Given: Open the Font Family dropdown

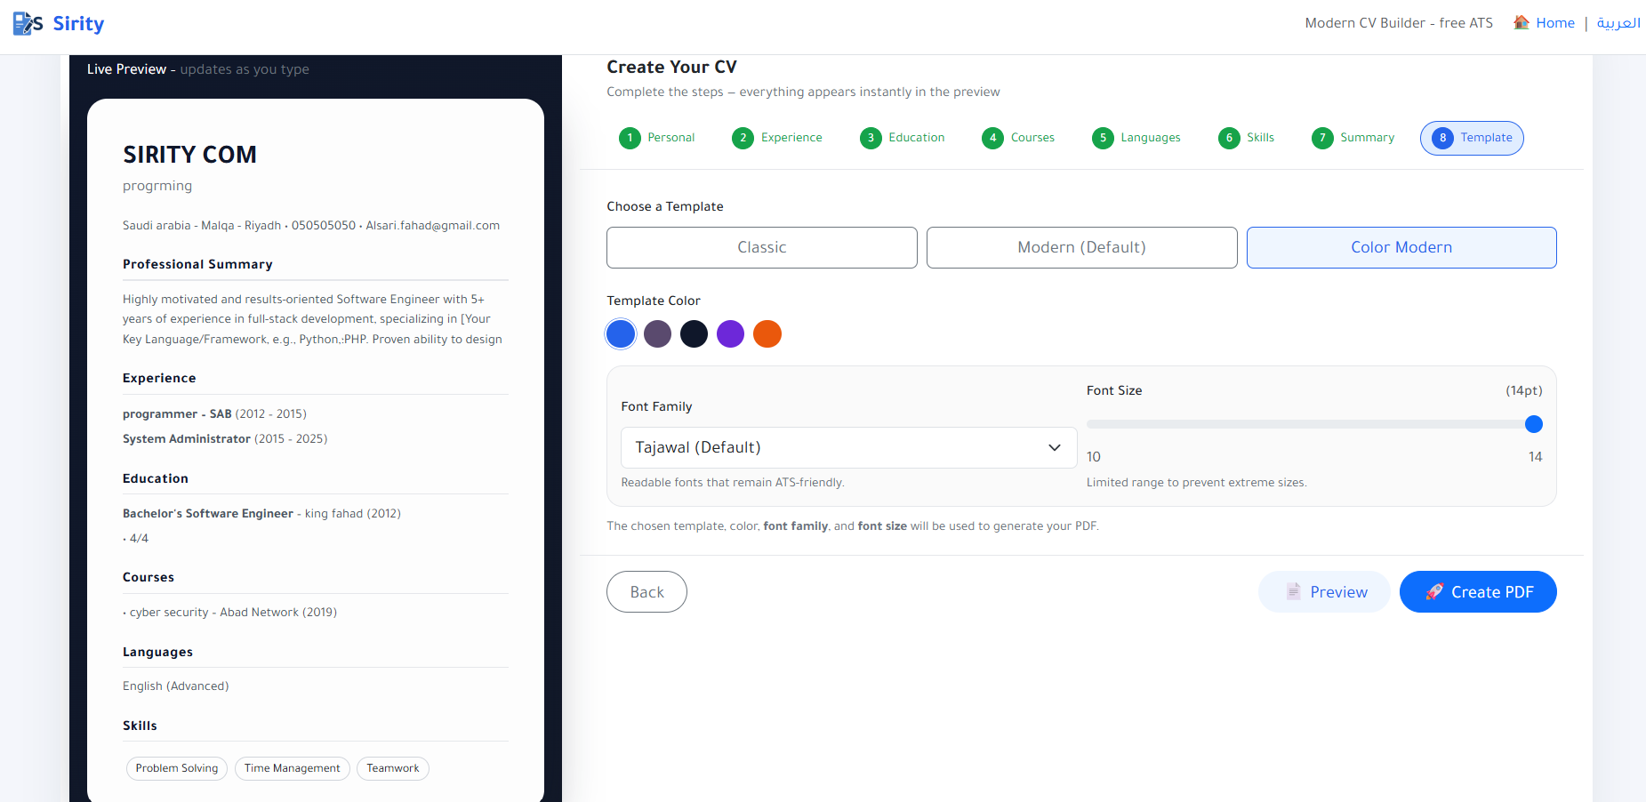Looking at the screenshot, I should click(847, 447).
